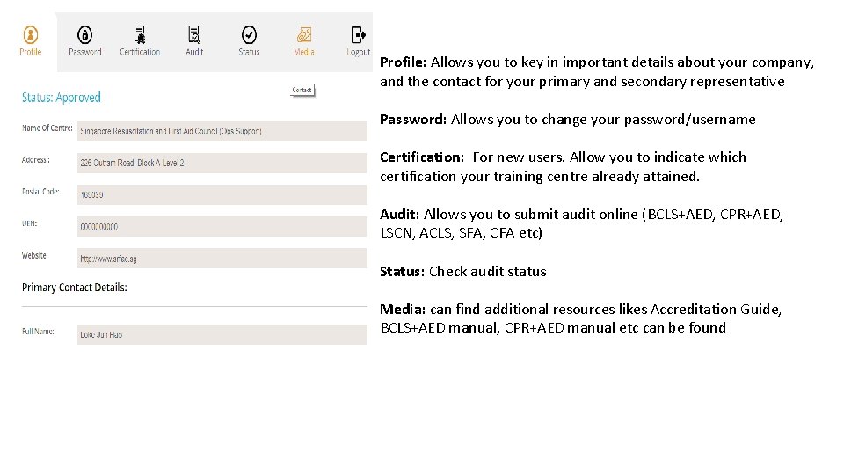Viewport: 844px width, 475px height.
Task: Switch to the Certification tab label
Action: 140,52
